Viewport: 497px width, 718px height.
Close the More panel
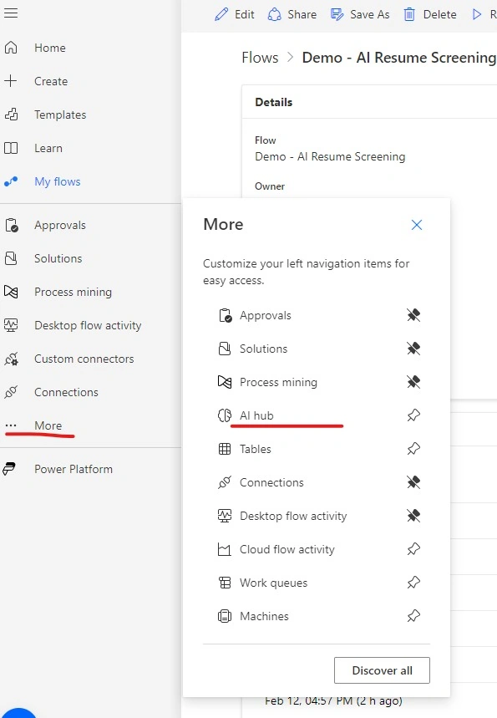tap(417, 225)
